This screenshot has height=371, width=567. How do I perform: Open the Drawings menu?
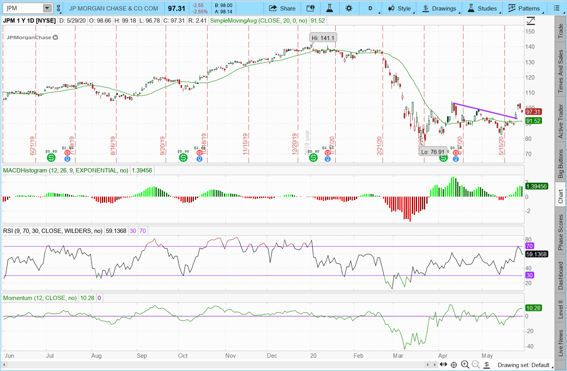click(439, 8)
